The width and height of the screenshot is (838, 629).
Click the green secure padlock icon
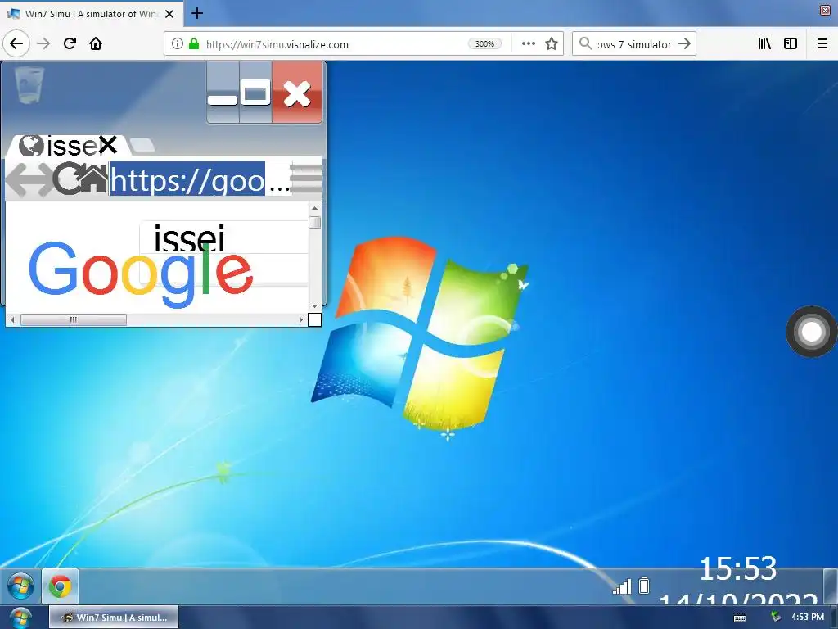click(194, 44)
